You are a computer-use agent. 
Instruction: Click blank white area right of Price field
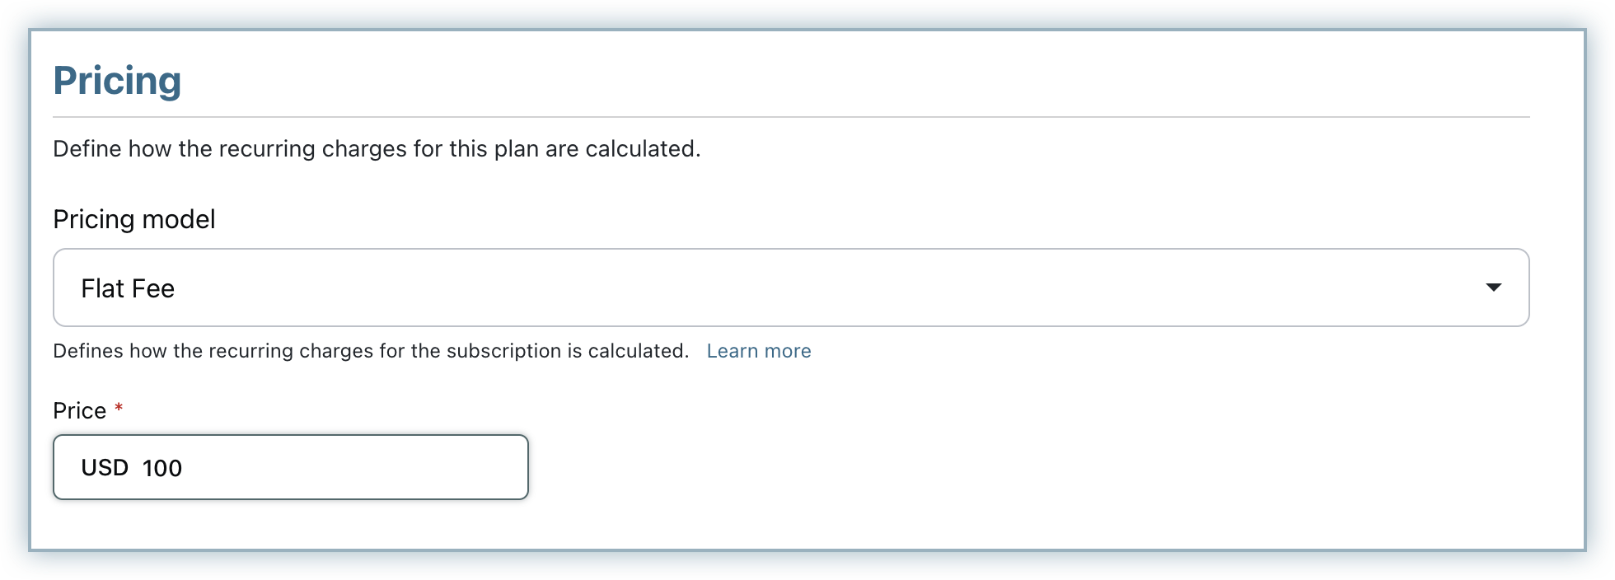click(989, 467)
